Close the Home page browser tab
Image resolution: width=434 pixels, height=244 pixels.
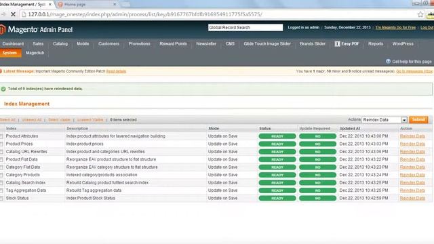115,5
